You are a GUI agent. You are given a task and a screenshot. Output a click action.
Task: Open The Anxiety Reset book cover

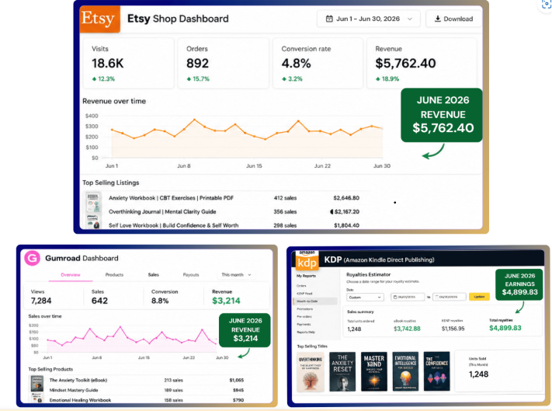pyautogui.click(x=342, y=371)
